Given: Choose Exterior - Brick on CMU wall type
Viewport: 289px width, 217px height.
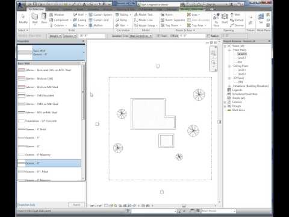Looking at the screenshot, I should click(49, 78).
